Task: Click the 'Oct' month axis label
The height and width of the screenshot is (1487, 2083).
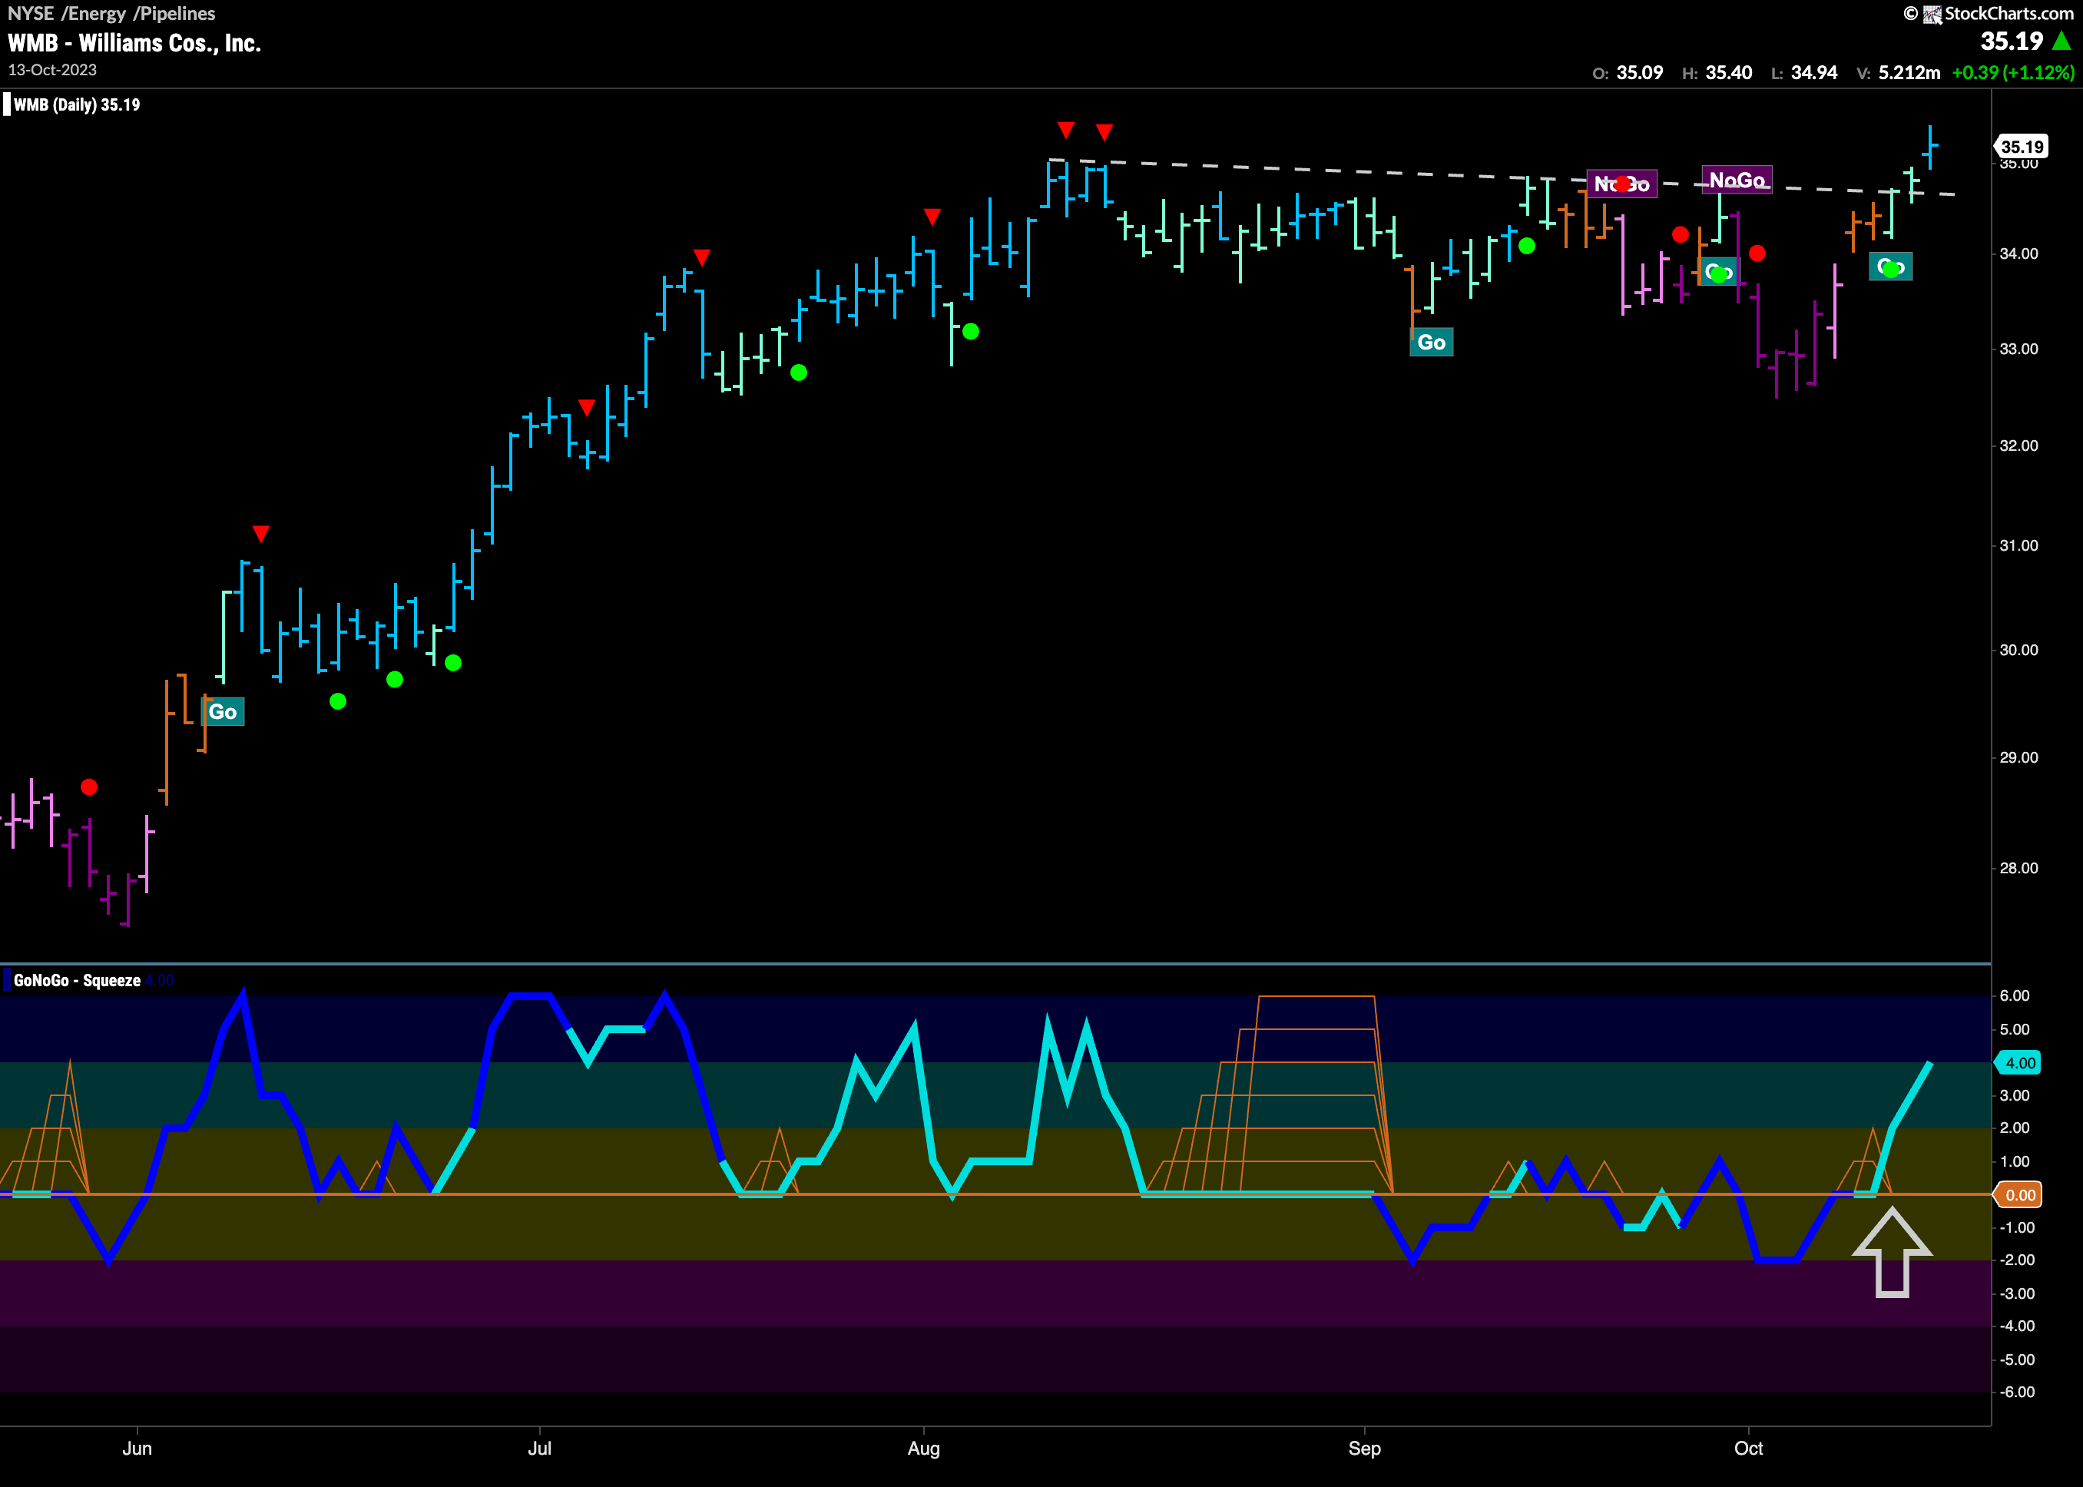Action: pos(1749,1449)
